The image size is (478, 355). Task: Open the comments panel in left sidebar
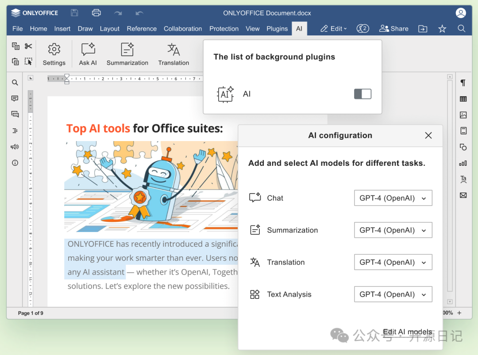(x=15, y=99)
